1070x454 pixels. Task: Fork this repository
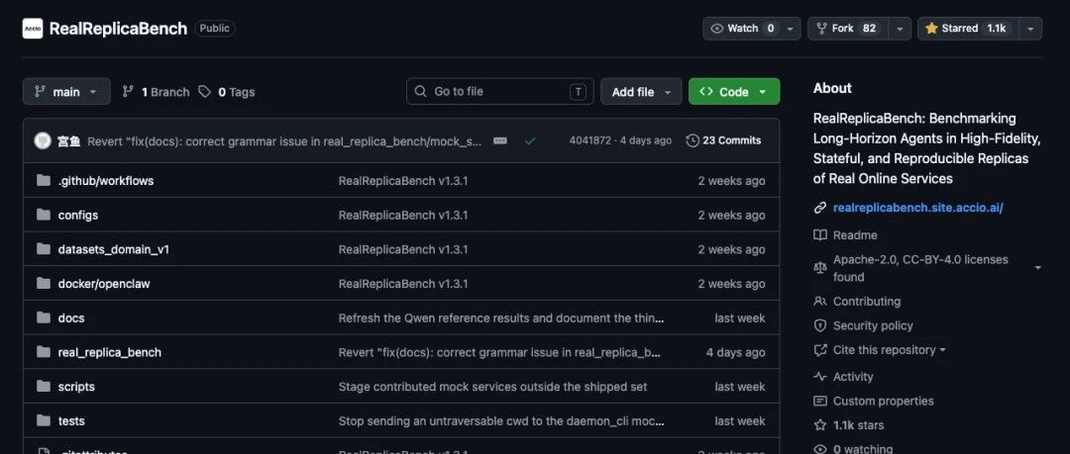pyautogui.click(x=846, y=29)
